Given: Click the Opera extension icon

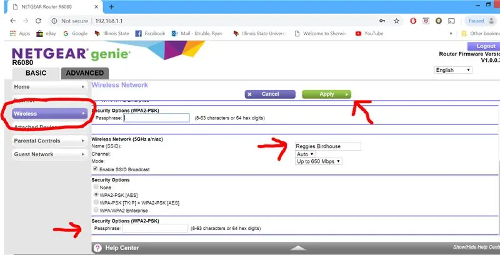Looking at the screenshot, I should pos(413,21).
